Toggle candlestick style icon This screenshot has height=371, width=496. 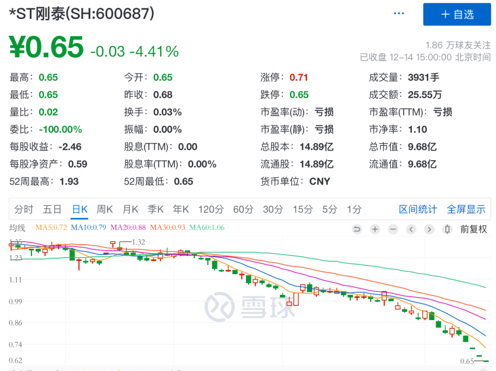click(x=447, y=229)
